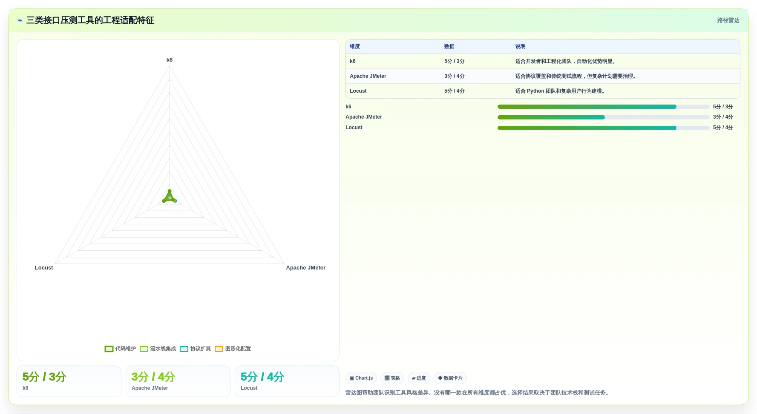Click the footnote text 雷达图帮助团队识别工具风格差异
The image size is (757, 414).
[x=478, y=393]
